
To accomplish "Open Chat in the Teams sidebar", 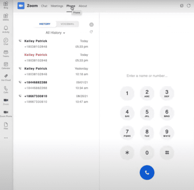I will [6, 42].
